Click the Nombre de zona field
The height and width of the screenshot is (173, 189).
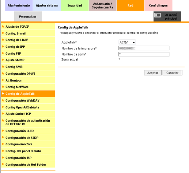pos(144,54)
